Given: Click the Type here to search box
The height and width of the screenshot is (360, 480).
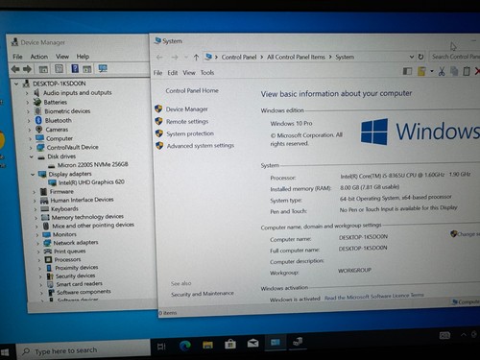Looking at the screenshot, I should tap(84, 350).
